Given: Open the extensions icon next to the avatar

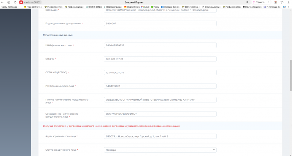Looking at the screenshot, I should pos(282,2).
